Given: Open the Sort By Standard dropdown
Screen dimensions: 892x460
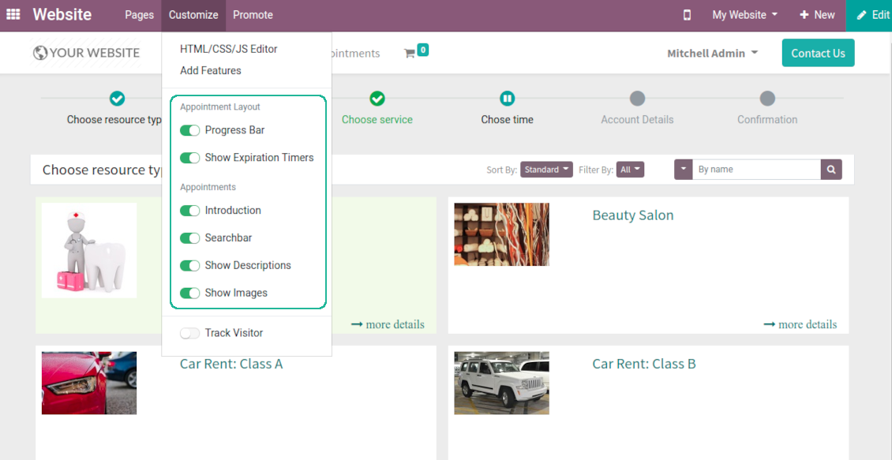Looking at the screenshot, I should point(546,170).
